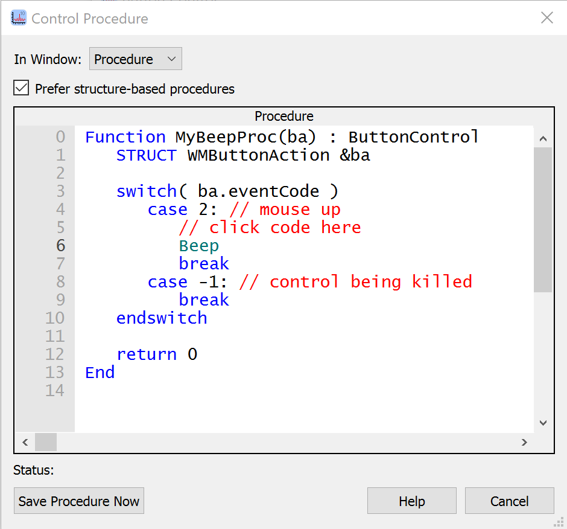The width and height of the screenshot is (567, 529).
Task: Open the In Window dropdown
Action: click(136, 59)
